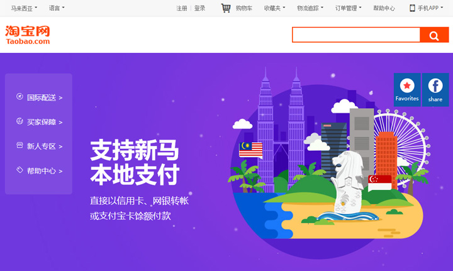Screen dimensions: 453x271
Task: Focus the search input field
Action: [356, 35]
